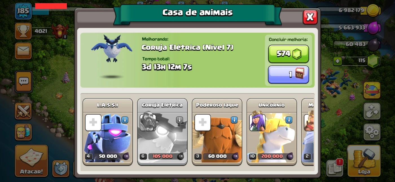Open the trophy league icon

tap(23, 31)
